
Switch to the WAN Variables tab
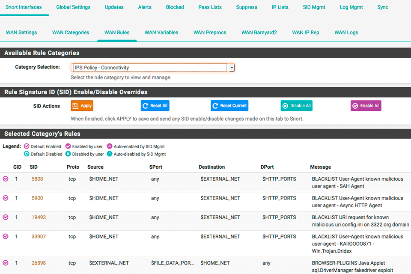click(x=161, y=33)
